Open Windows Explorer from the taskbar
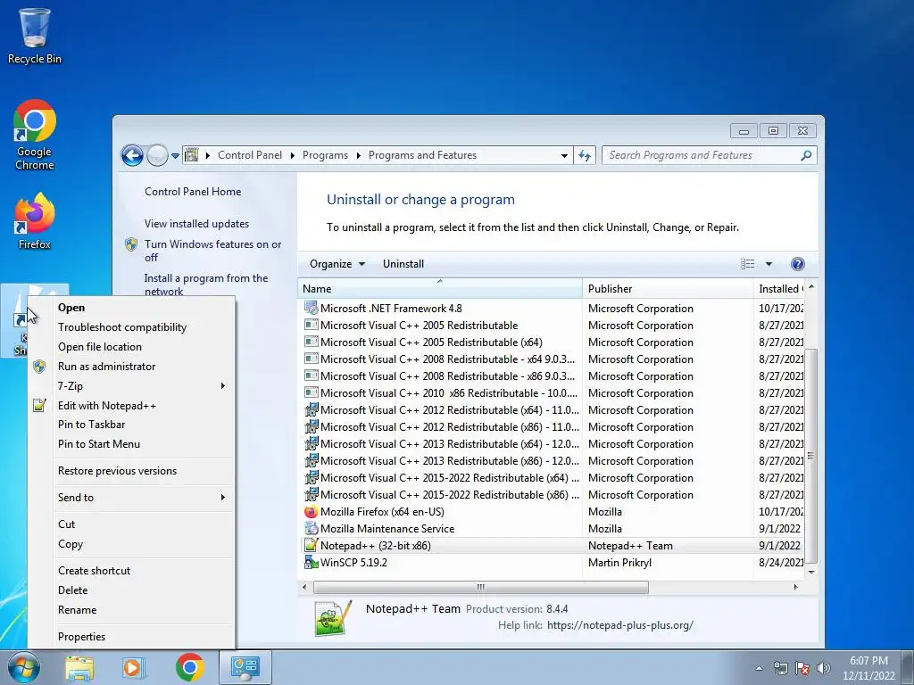Image resolution: width=914 pixels, height=685 pixels. (x=79, y=667)
